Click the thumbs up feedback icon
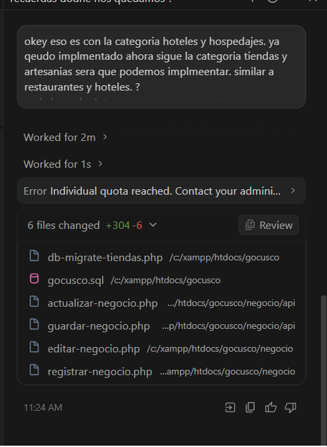This screenshot has height=447, width=327. pyautogui.click(x=271, y=407)
